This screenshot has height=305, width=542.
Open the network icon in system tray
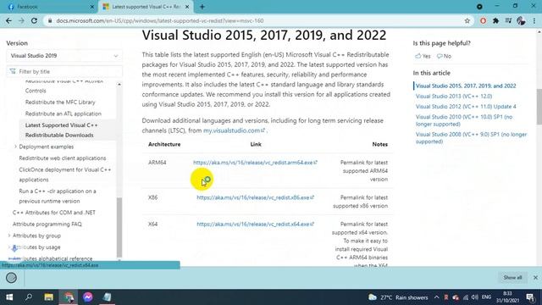coord(466,297)
